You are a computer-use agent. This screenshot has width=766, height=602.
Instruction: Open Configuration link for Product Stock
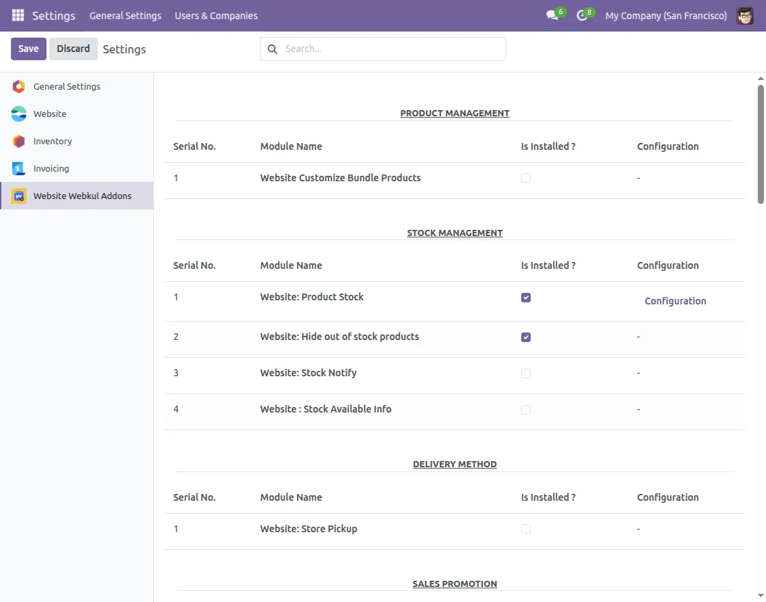coord(675,301)
